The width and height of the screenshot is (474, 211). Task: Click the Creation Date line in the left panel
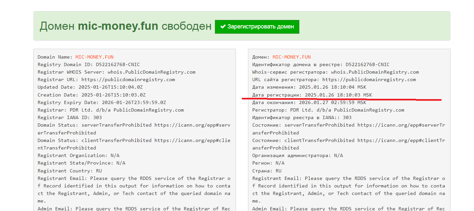pyautogui.click(x=92, y=95)
